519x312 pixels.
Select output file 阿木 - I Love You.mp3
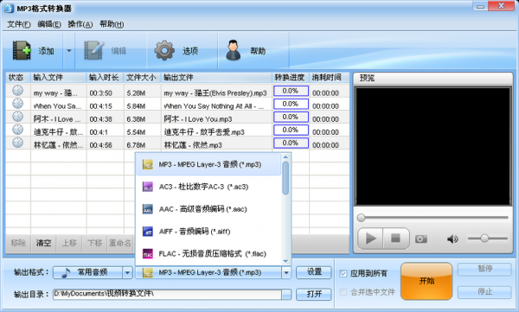pyautogui.click(x=198, y=118)
